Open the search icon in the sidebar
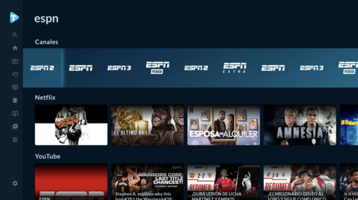This screenshot has height=200, width=358. (15, 35)
